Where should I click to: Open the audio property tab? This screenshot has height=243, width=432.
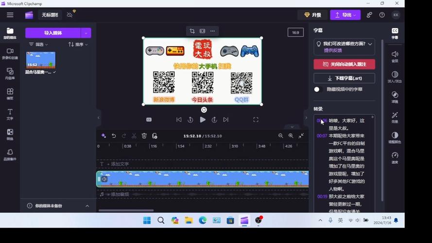(x=395, y=56)
